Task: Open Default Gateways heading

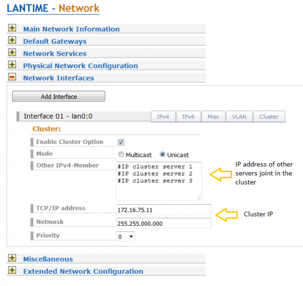Action: pyautogui.click(x=55, y=41)
